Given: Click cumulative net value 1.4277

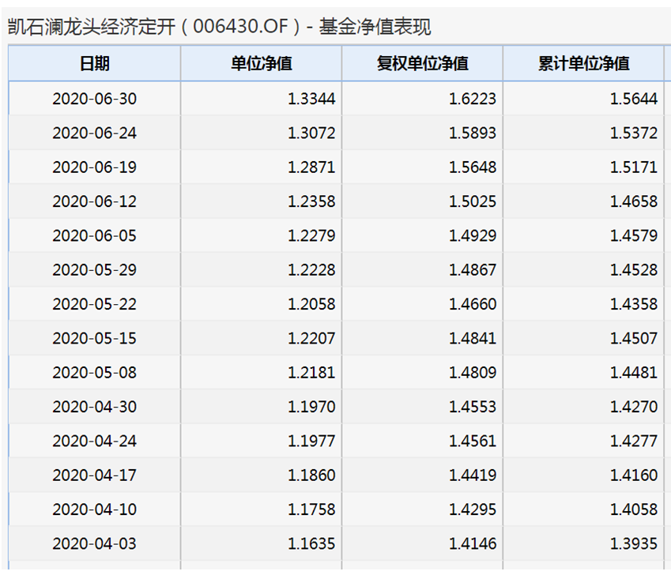Looking at the screenshot, I should [634, 441].
